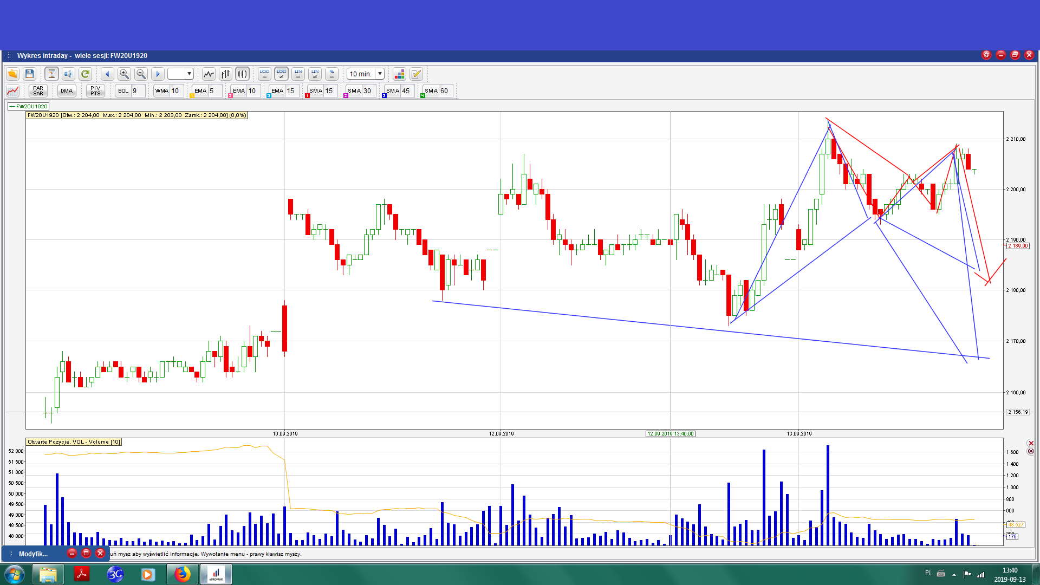Select line chart type icon
1040x585 pixels.
coord(209,74)
